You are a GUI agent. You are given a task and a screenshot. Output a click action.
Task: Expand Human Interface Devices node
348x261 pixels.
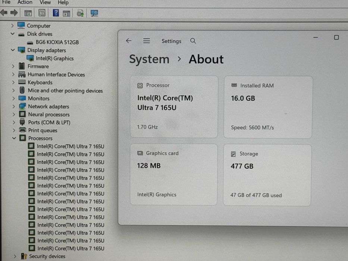coord(13,74)
